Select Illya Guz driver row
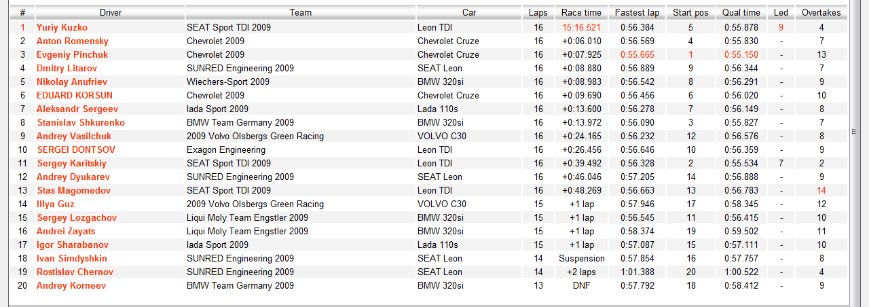The image size is (869, 307). (429, 204)
